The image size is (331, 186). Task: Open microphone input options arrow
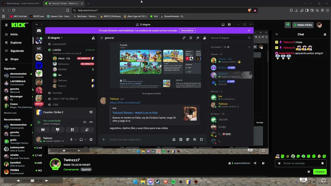(76, 139)
